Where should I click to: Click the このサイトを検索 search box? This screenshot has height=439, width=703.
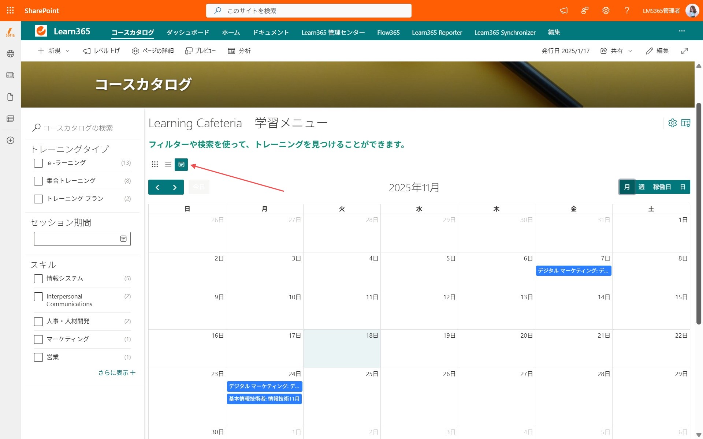tap(309, 11)
